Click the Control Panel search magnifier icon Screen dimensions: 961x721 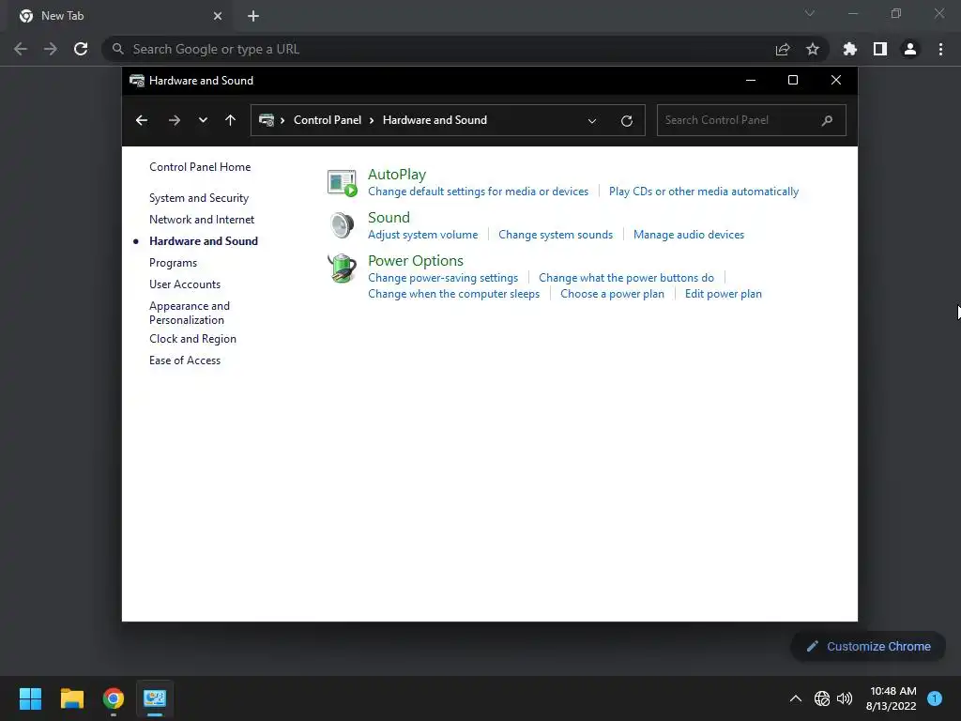pyautogui.click(x=827, y=120)
